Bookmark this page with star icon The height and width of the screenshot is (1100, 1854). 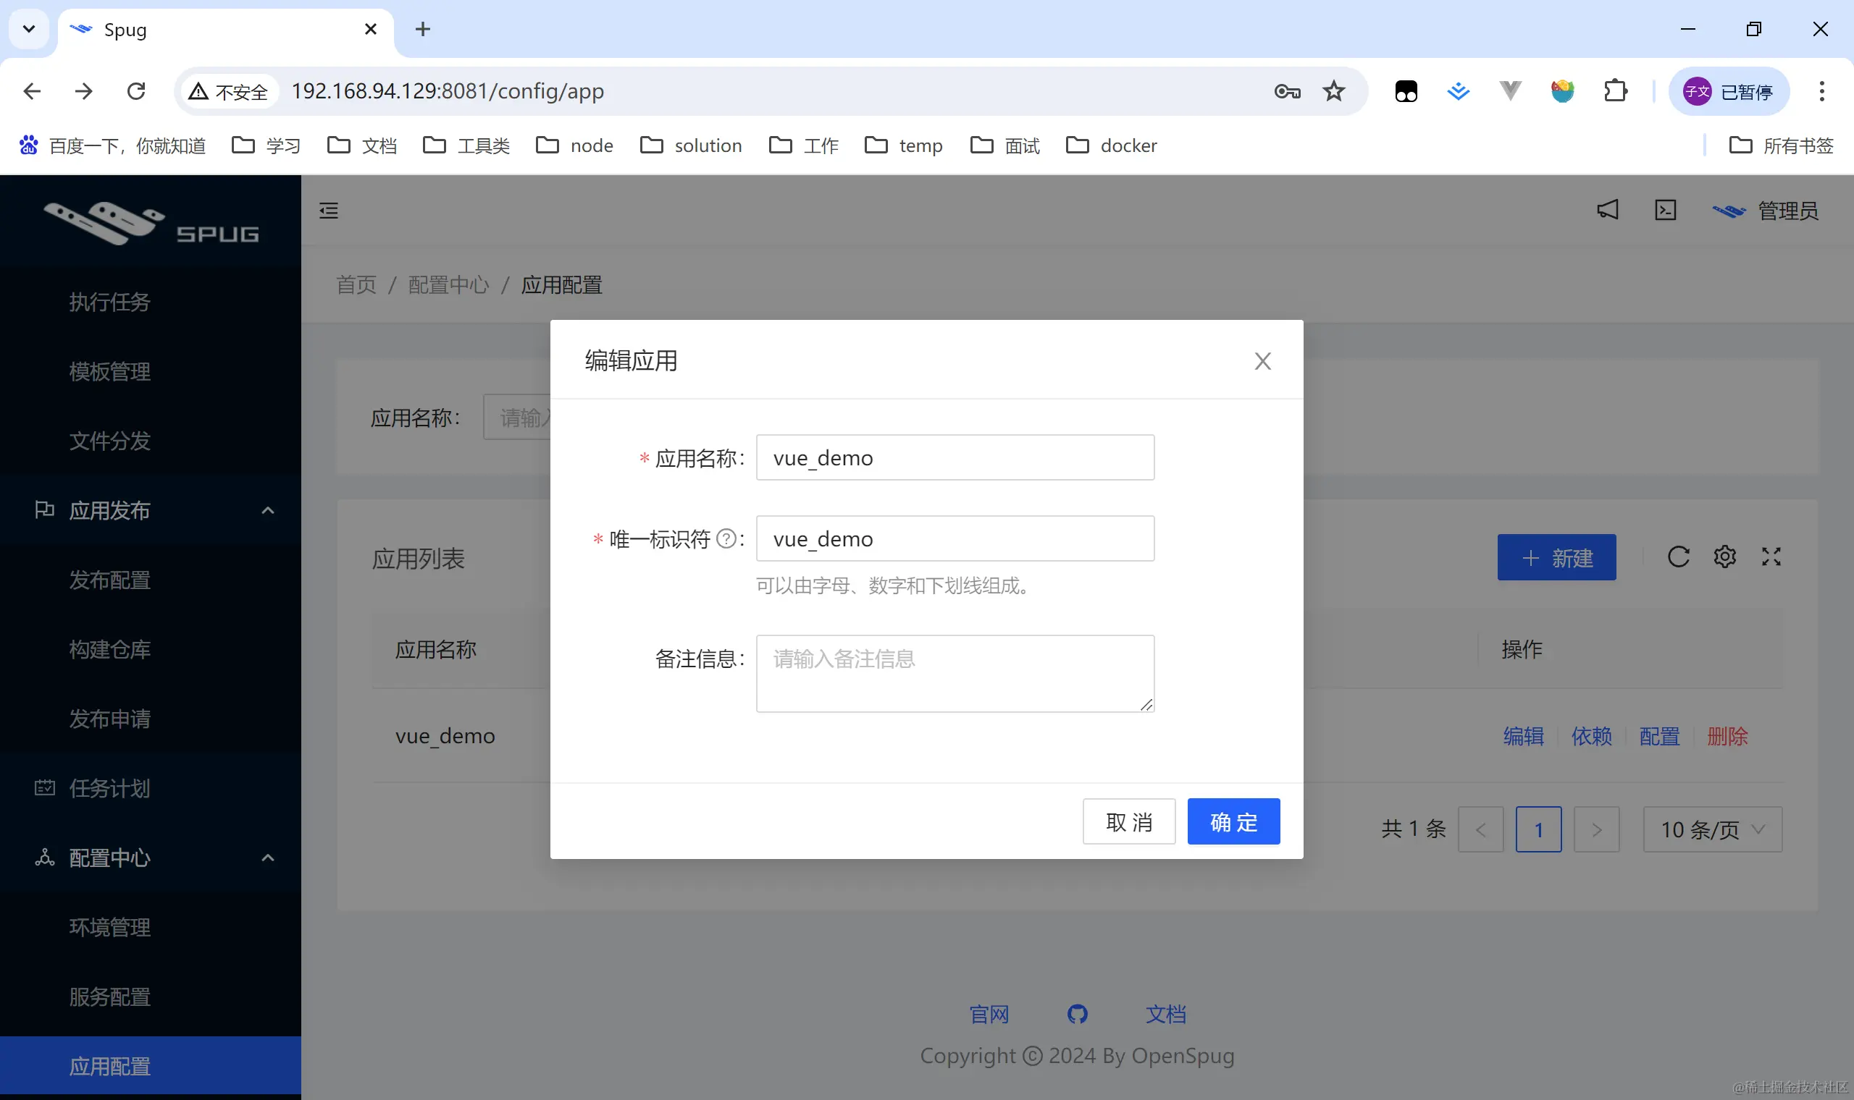[1333, 91]
